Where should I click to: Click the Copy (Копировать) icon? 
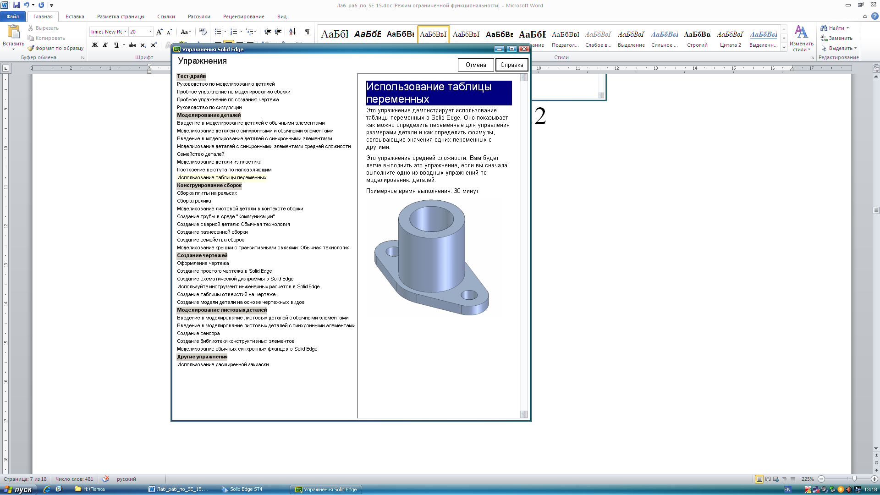click(x=31, y=38)
